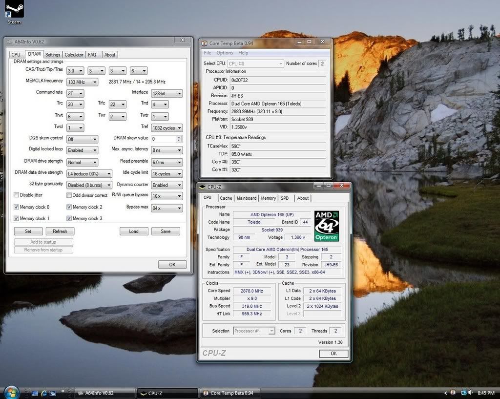This screenshot has width=500, height=399.
Task: Open the CAS latency 3.0 dropdown
Action: pos(75,71)
